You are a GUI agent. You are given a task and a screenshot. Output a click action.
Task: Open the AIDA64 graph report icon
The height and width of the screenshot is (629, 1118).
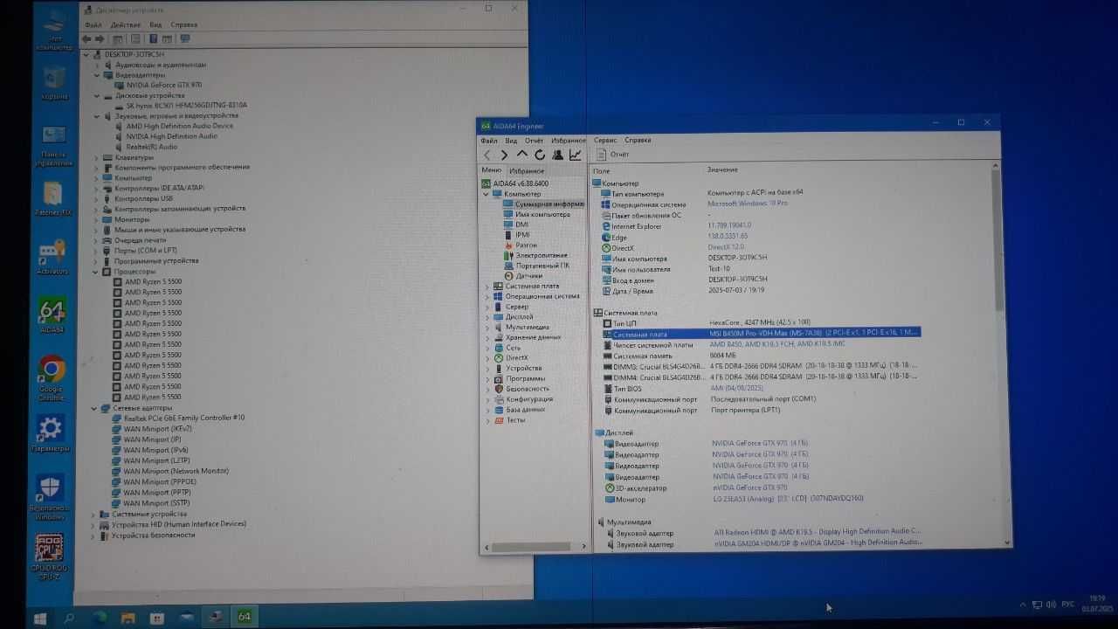[576, 155]
